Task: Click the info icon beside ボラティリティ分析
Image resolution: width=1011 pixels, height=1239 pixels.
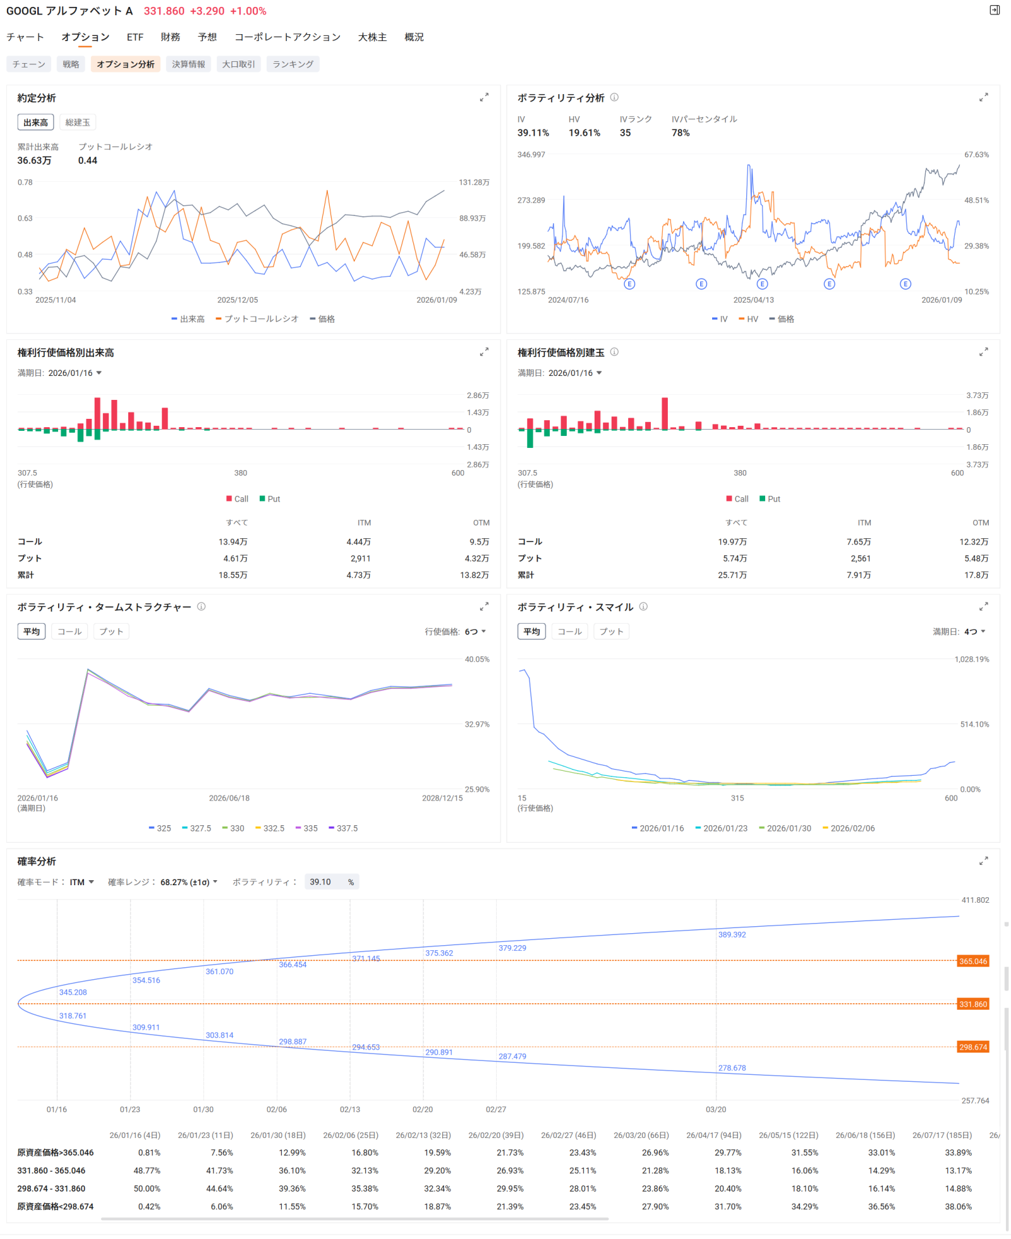Action: coord(614,97)
